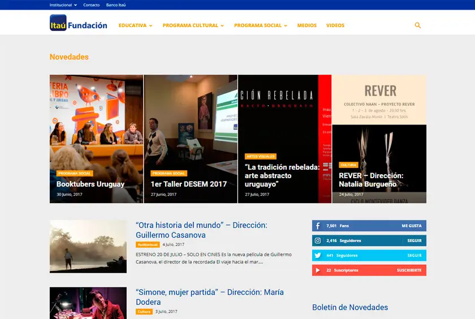Click the Cultura tag under Simone article
Image resolution: width=475 pixels, height=319 pixels.
(144, 312)
